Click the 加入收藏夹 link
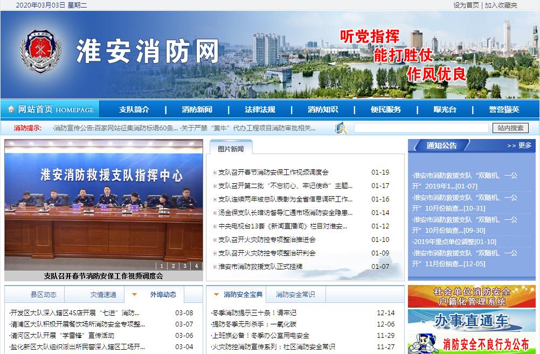 pos(501,5)
